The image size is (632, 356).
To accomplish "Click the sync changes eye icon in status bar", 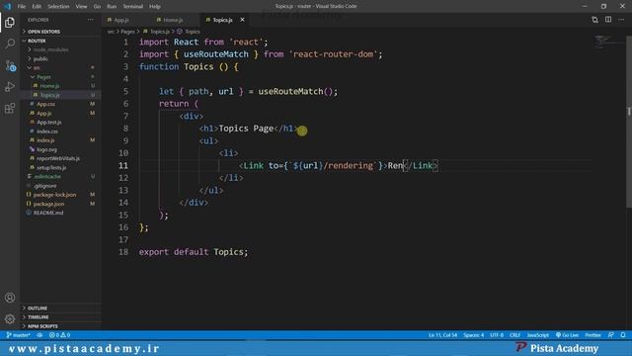I will coord(39,335).
